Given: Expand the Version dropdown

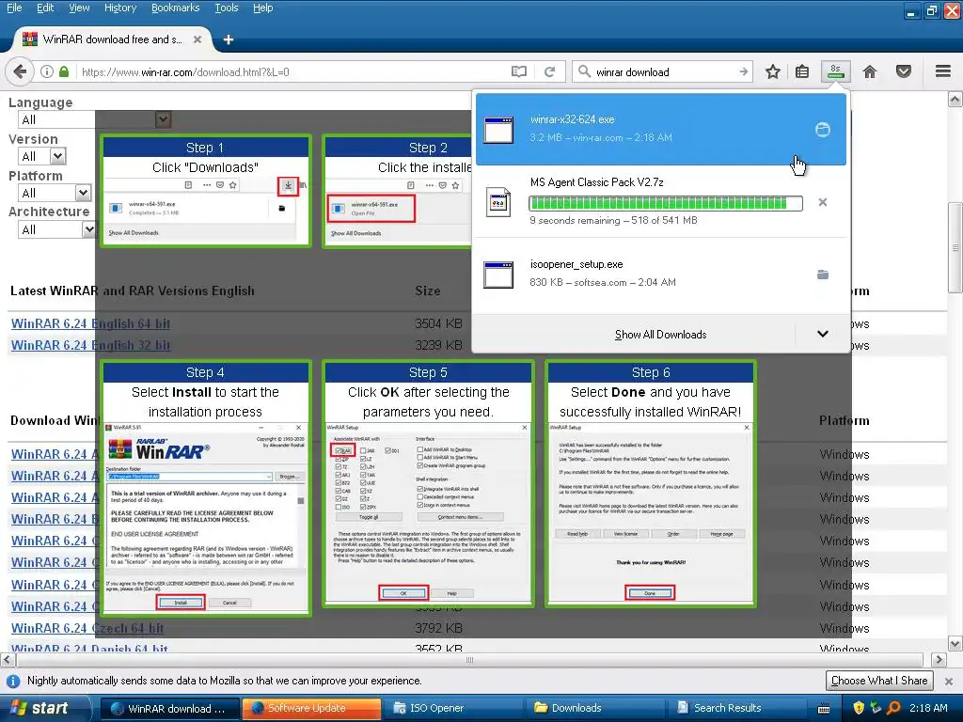Looking at the screenshot, I should [x=57, y=156].
